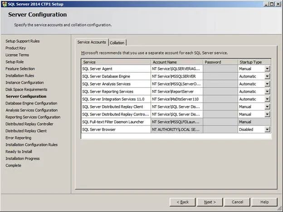
Task: Click the Password column header
Action: click(220, 62)
